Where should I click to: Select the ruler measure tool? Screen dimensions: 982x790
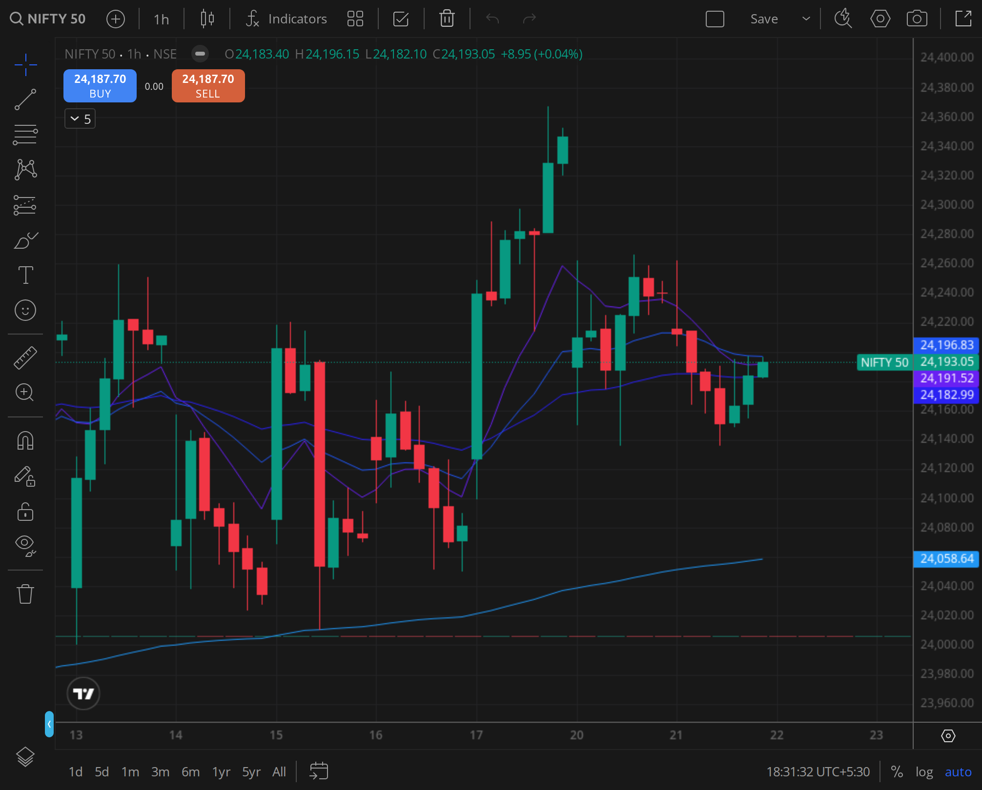click(x=25, y=357)
